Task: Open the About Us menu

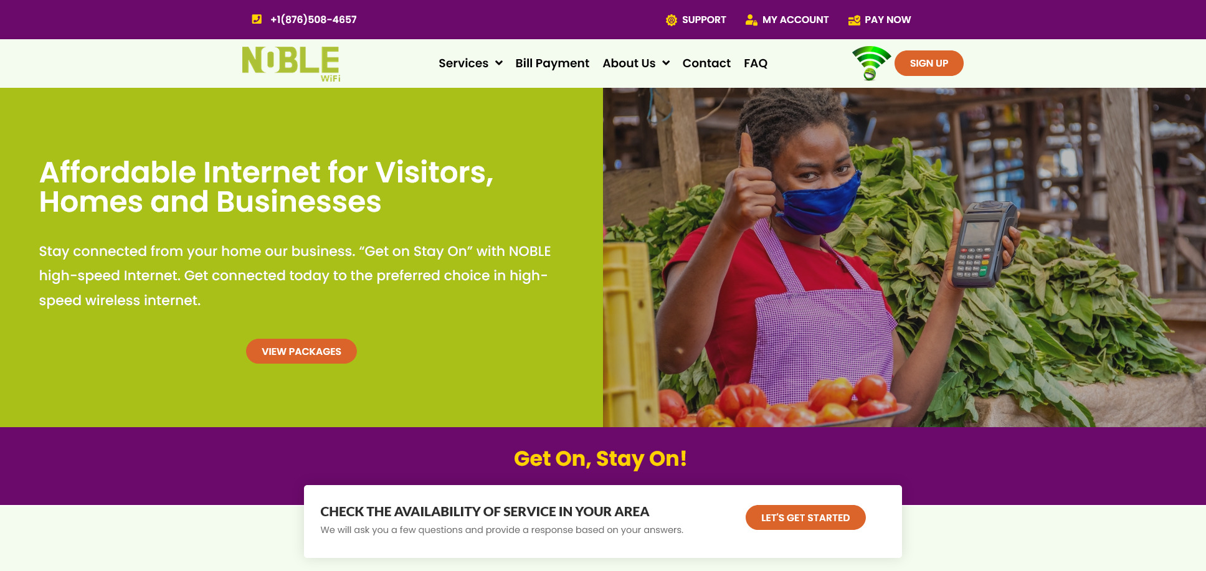Action: point(629,63)
